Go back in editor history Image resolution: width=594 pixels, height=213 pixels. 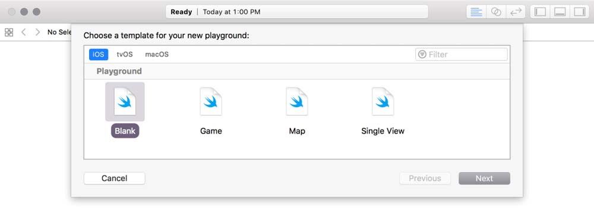[24, 32]
